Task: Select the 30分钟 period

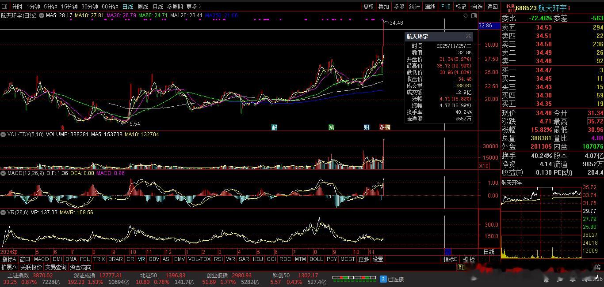Action: pyautogui.click(x=90, y=7)
